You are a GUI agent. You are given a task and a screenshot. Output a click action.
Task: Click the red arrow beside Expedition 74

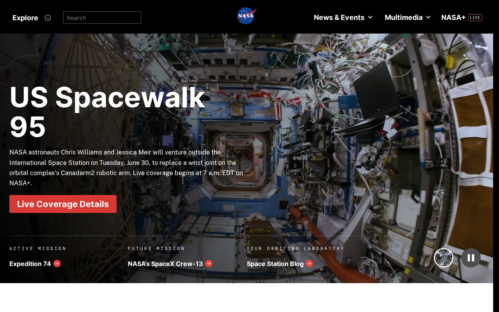point(57,264)
